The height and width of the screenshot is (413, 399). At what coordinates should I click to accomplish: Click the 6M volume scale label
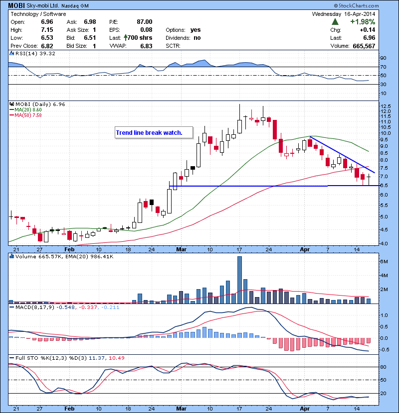click(384, 262)
